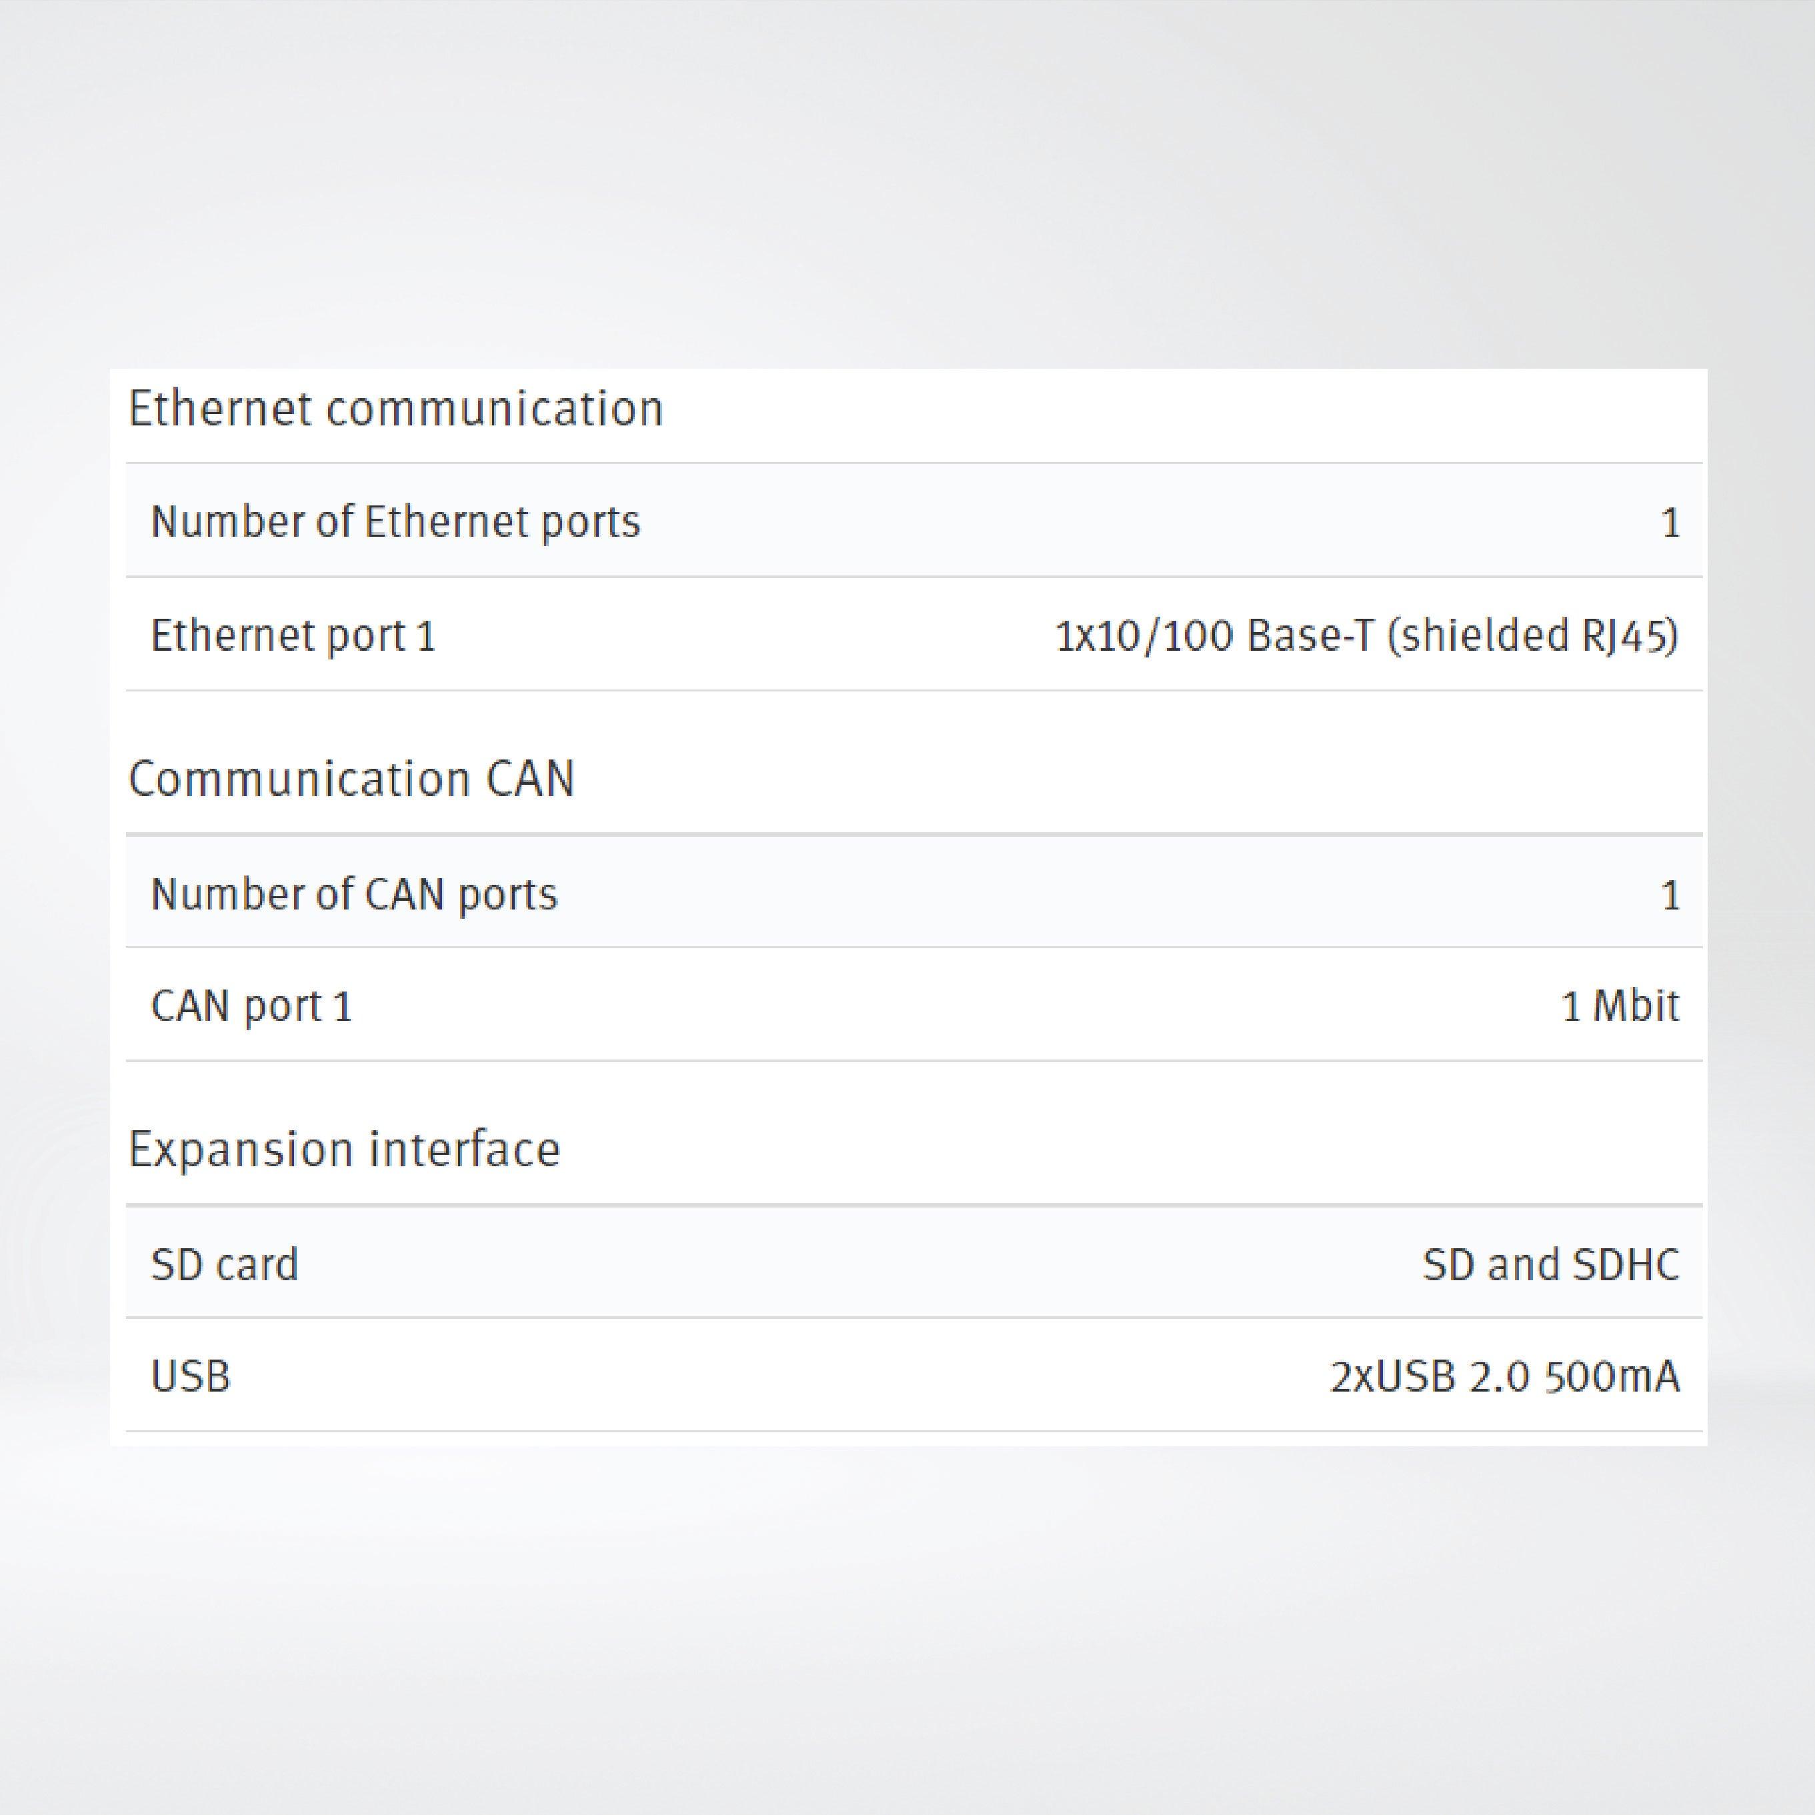Select the Number of CAN ports label
Screen dimensions: 1815x1815
click(x=354, y=894)
